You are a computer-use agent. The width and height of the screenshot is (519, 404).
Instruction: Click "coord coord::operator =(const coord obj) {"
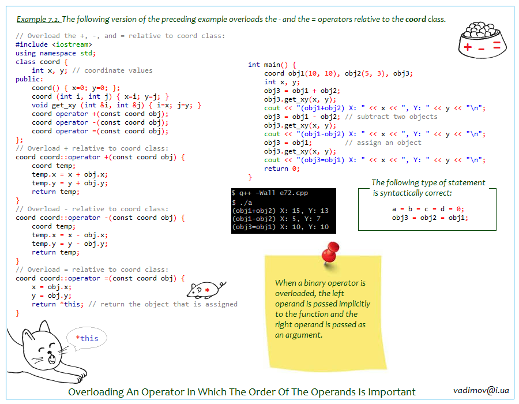100,278
